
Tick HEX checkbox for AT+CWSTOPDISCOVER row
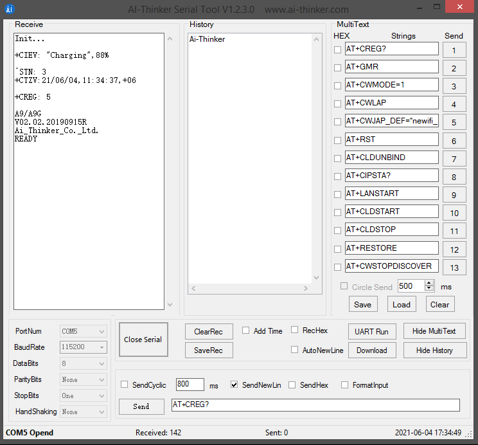337,267
